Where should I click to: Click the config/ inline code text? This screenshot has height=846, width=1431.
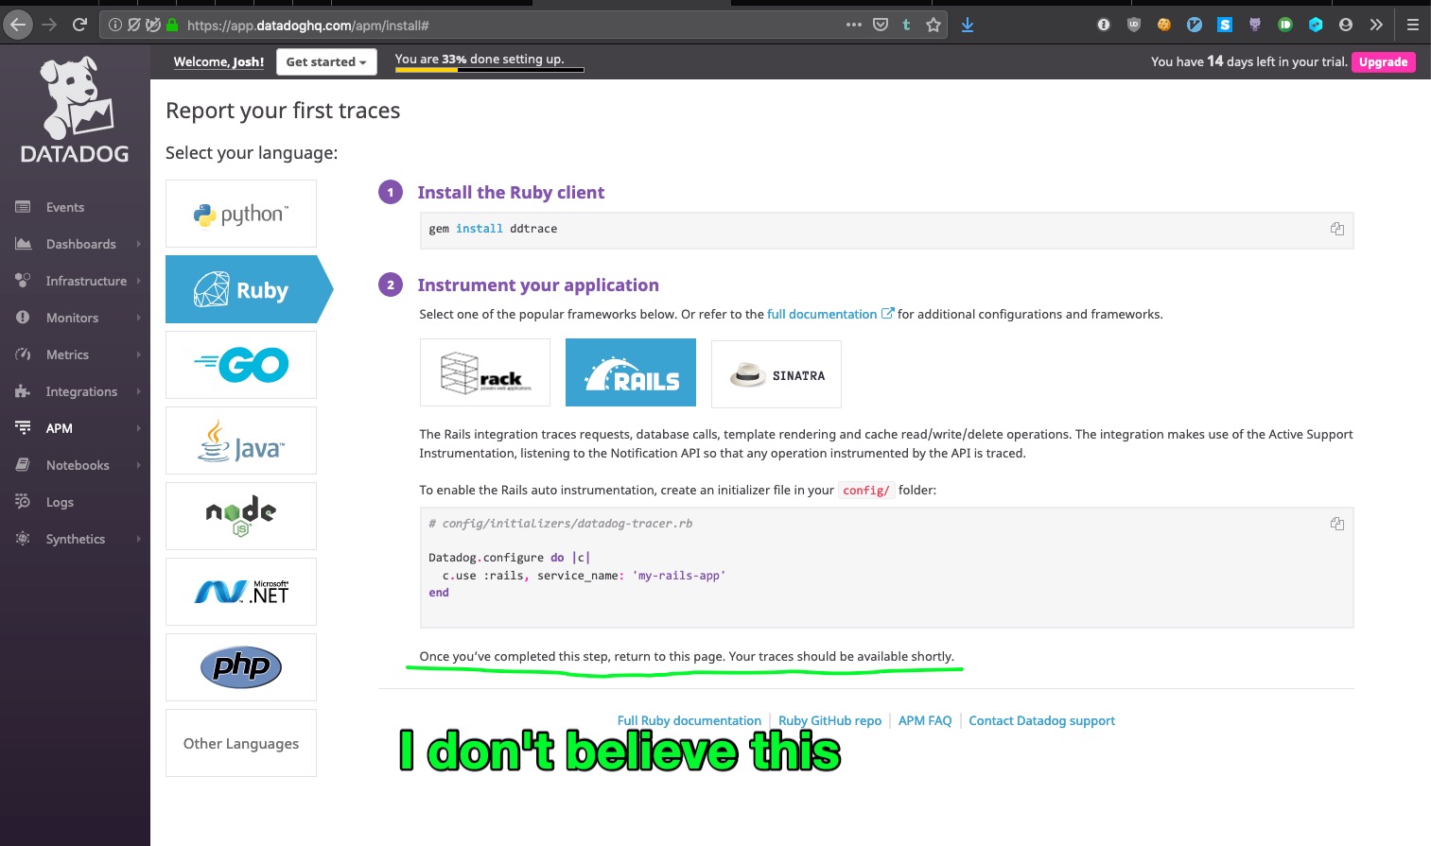click(865, 491)
